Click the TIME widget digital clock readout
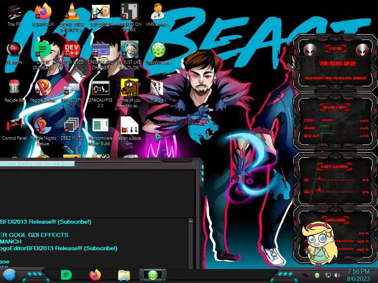Screen dimensions: 378x283 coord(337,63)
